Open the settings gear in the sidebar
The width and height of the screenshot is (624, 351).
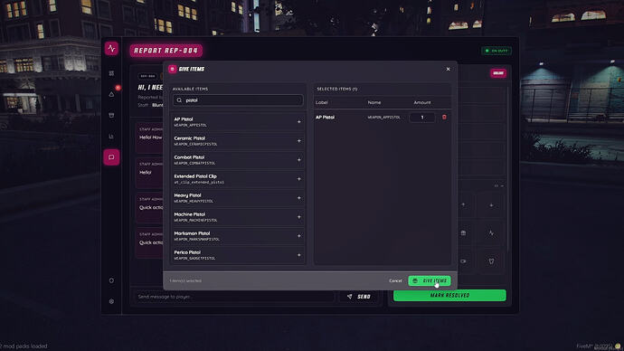pyautogui.click(x=111, y=301)
